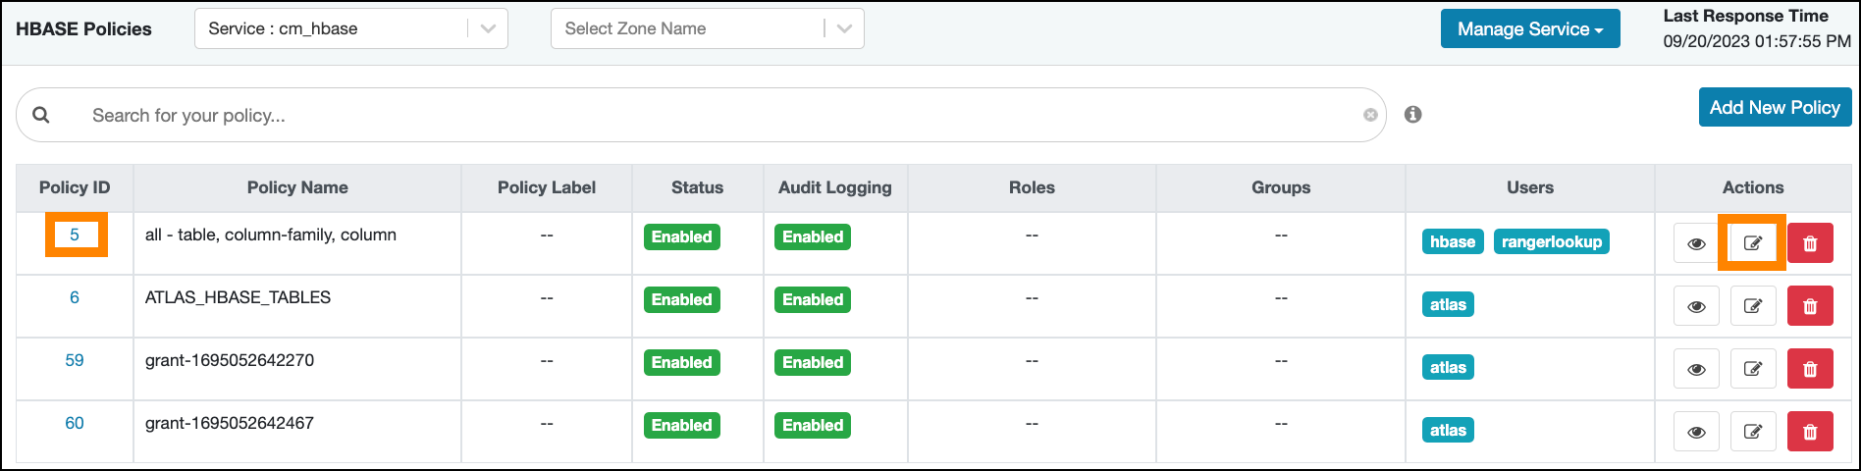The height and width of the screenshot is (471, 1861).
Task: Click the Policy Name column header
Action: click(x=297, y=187)
